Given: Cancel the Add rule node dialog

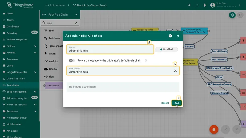Looking at the screenshot, I should 165,103.
